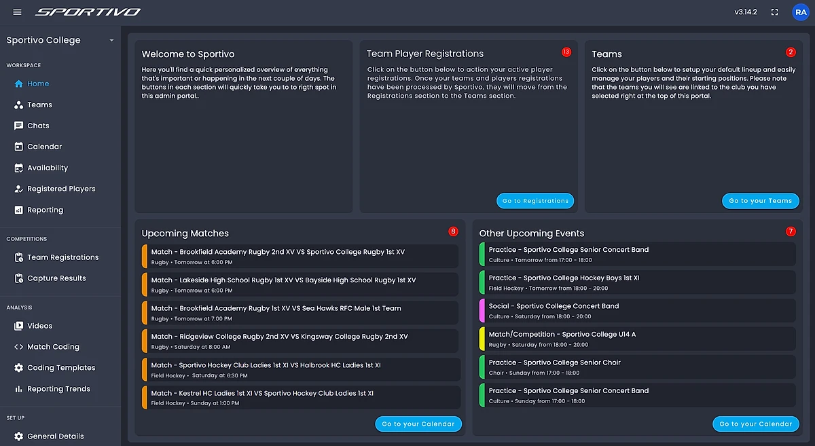The width and height of the screenshot is (815, 446).
Task: Click the Videos play icon
Action: point(19,326)
